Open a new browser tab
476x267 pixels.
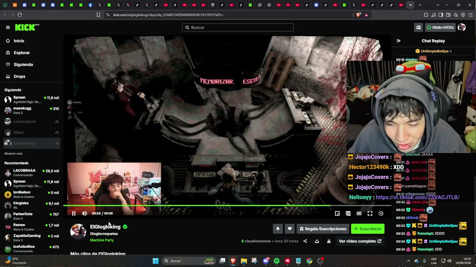pos(419,5)
